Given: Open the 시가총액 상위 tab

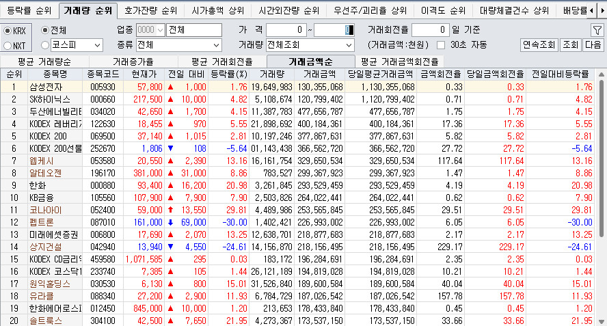Looking at the screenshot, I should click(218, 11).
